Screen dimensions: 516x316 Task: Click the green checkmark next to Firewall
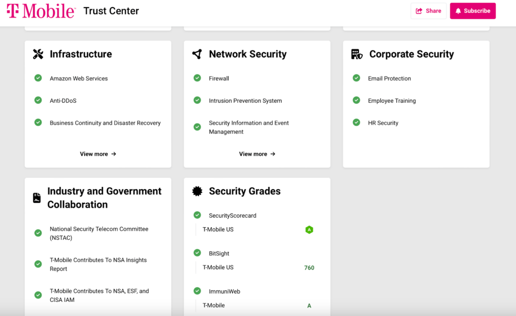click(197, 78)
